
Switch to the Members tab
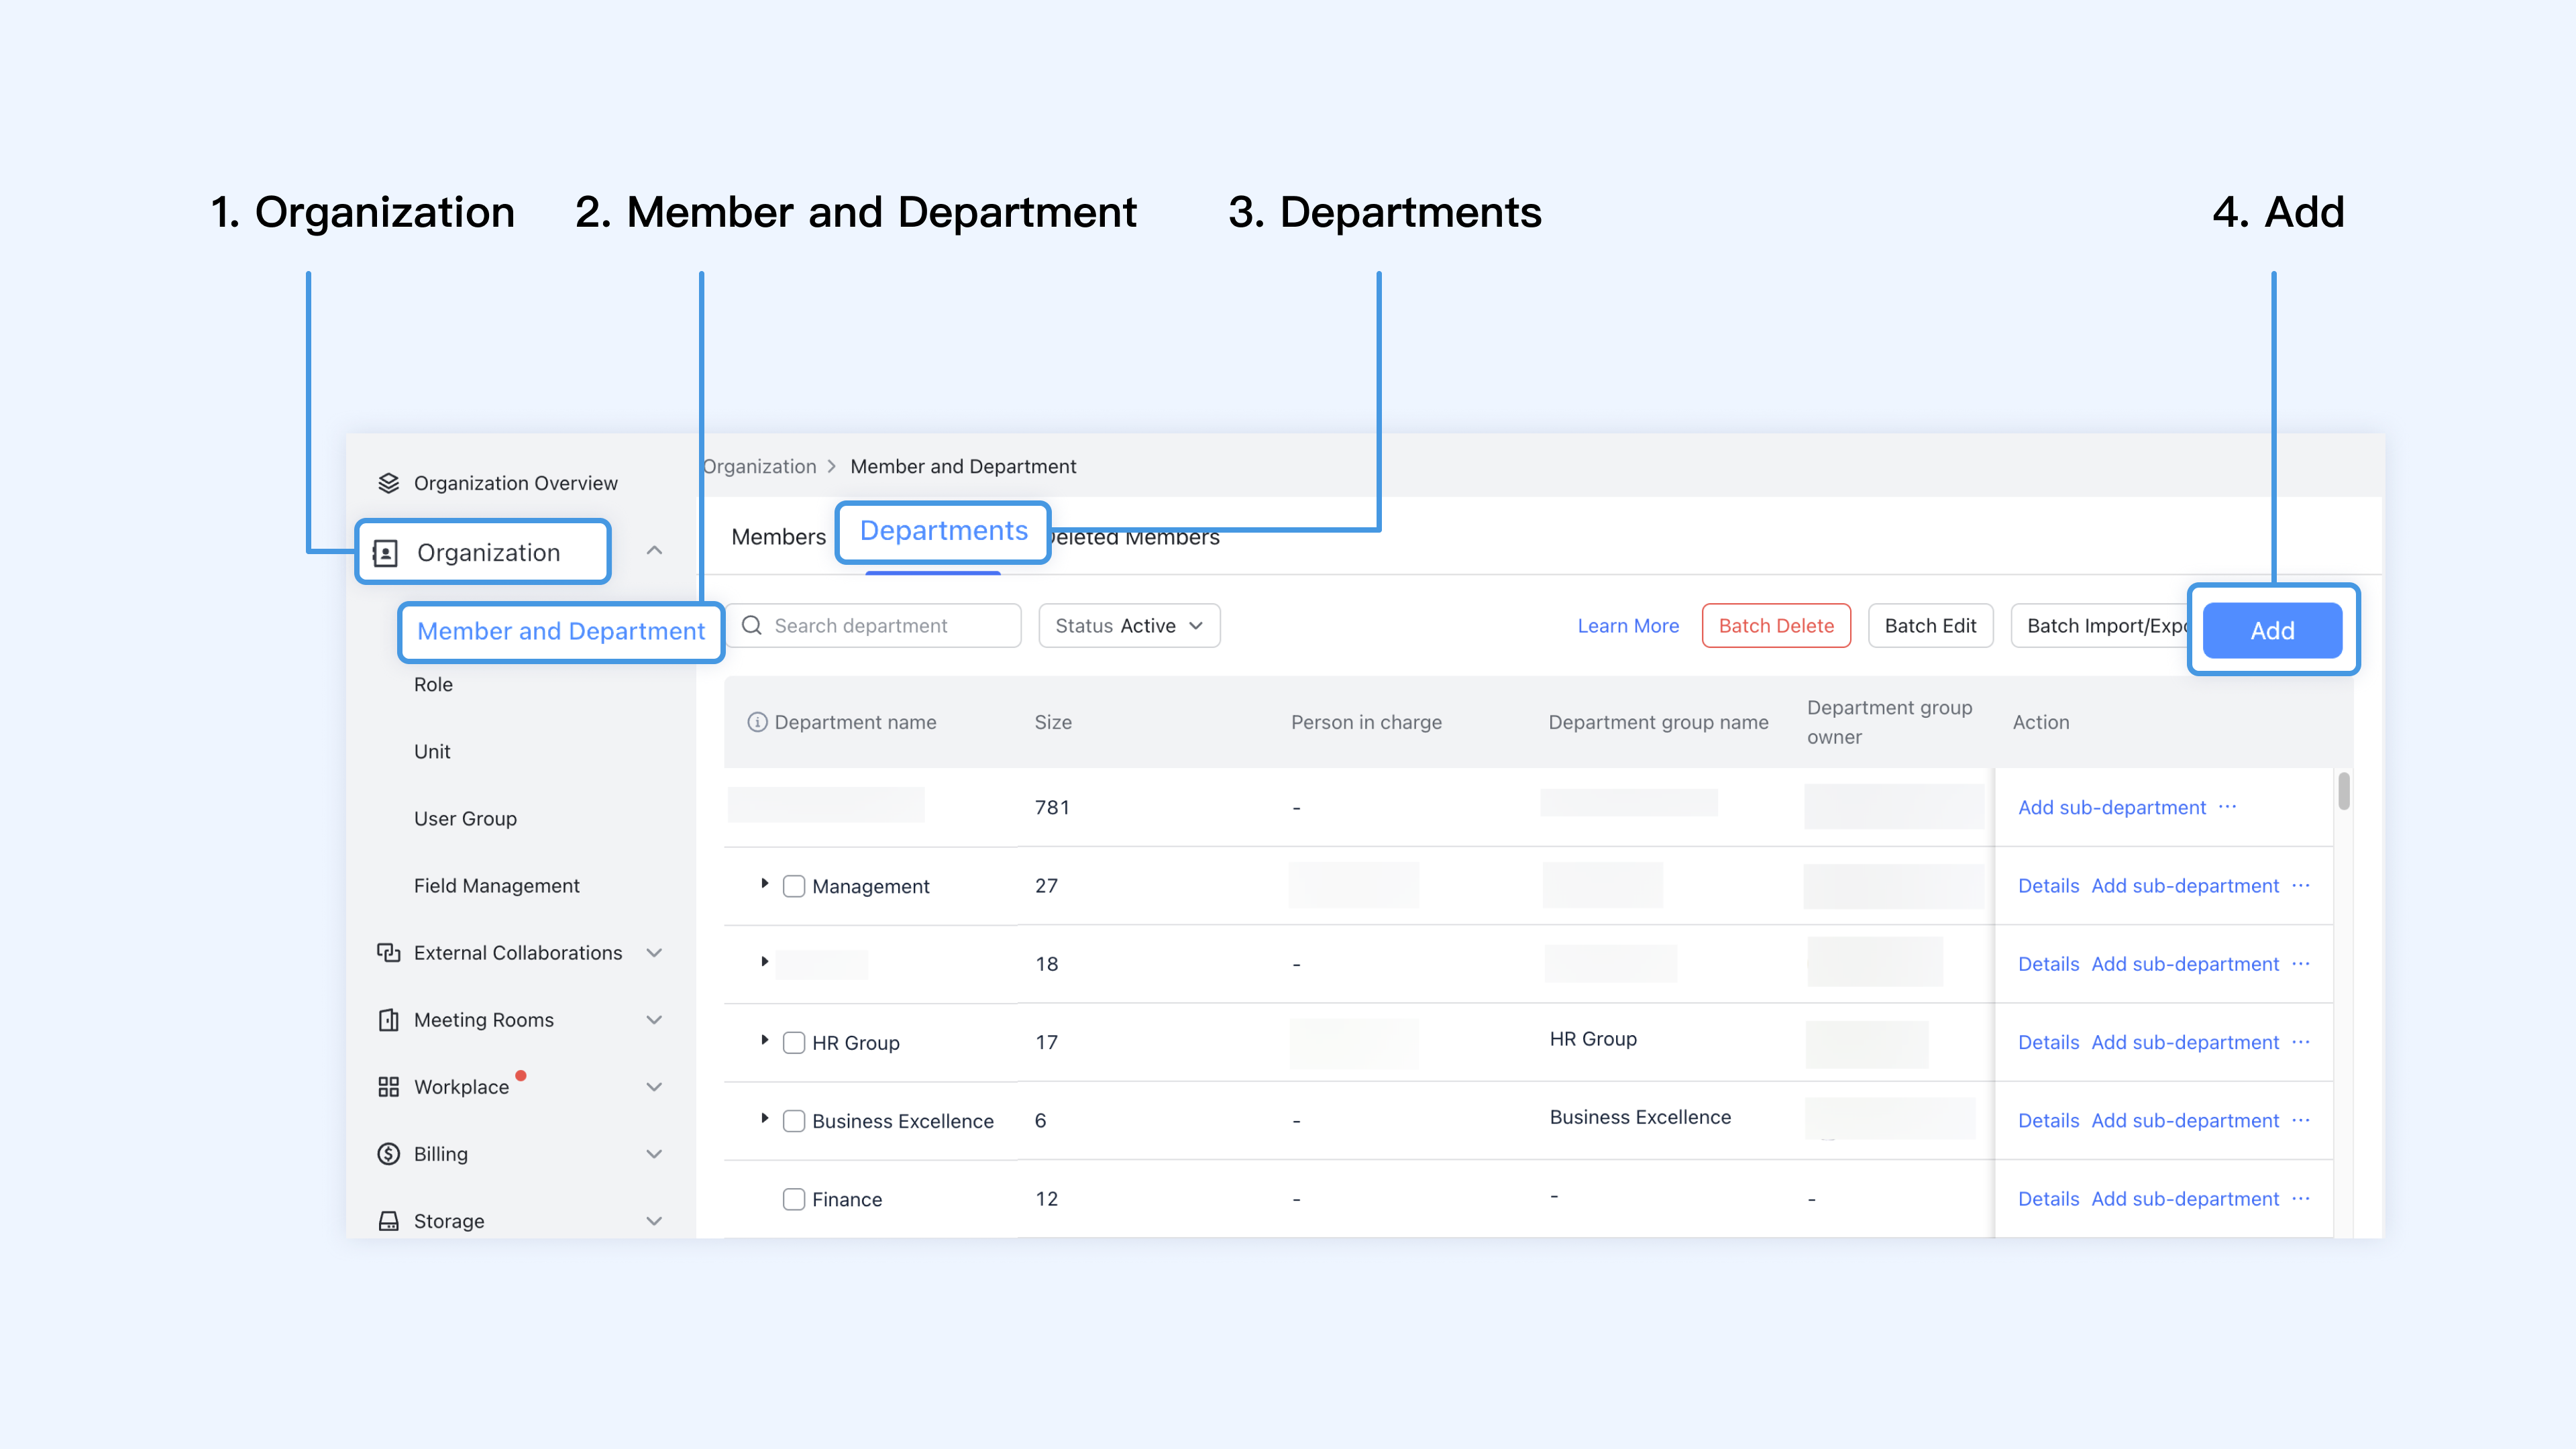[779, 537]
